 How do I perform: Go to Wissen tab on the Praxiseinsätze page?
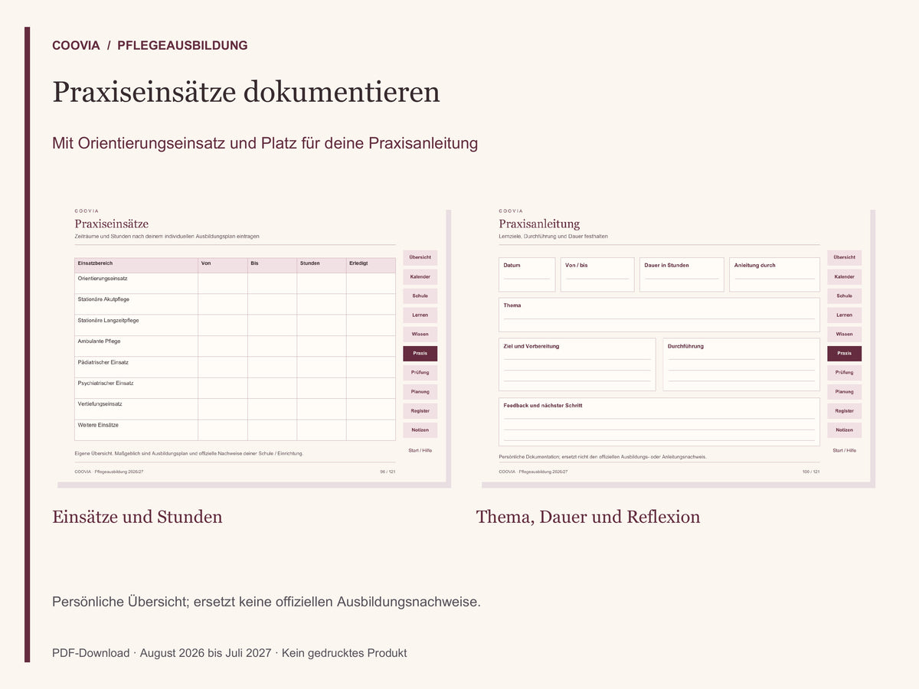420,334
